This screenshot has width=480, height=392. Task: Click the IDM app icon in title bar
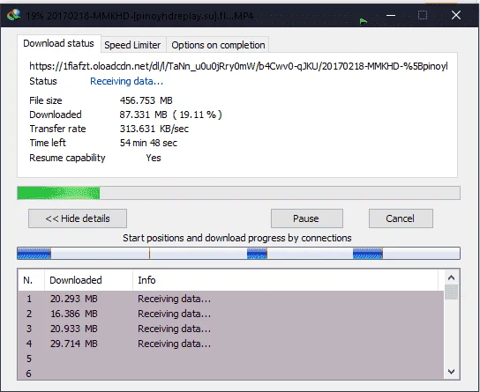(x=14, y=15)
